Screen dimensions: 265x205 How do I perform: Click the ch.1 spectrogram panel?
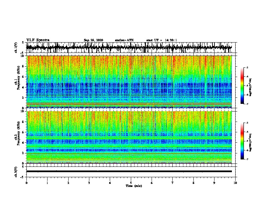[129, 82]
